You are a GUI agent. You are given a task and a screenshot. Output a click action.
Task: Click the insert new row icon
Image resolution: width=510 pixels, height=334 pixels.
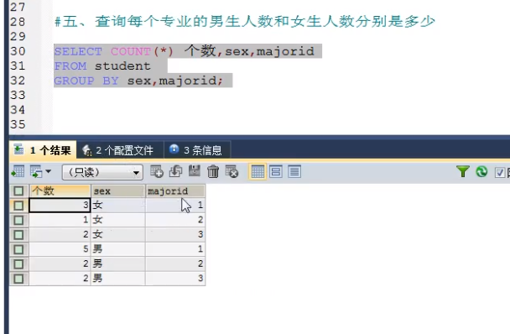157,171
